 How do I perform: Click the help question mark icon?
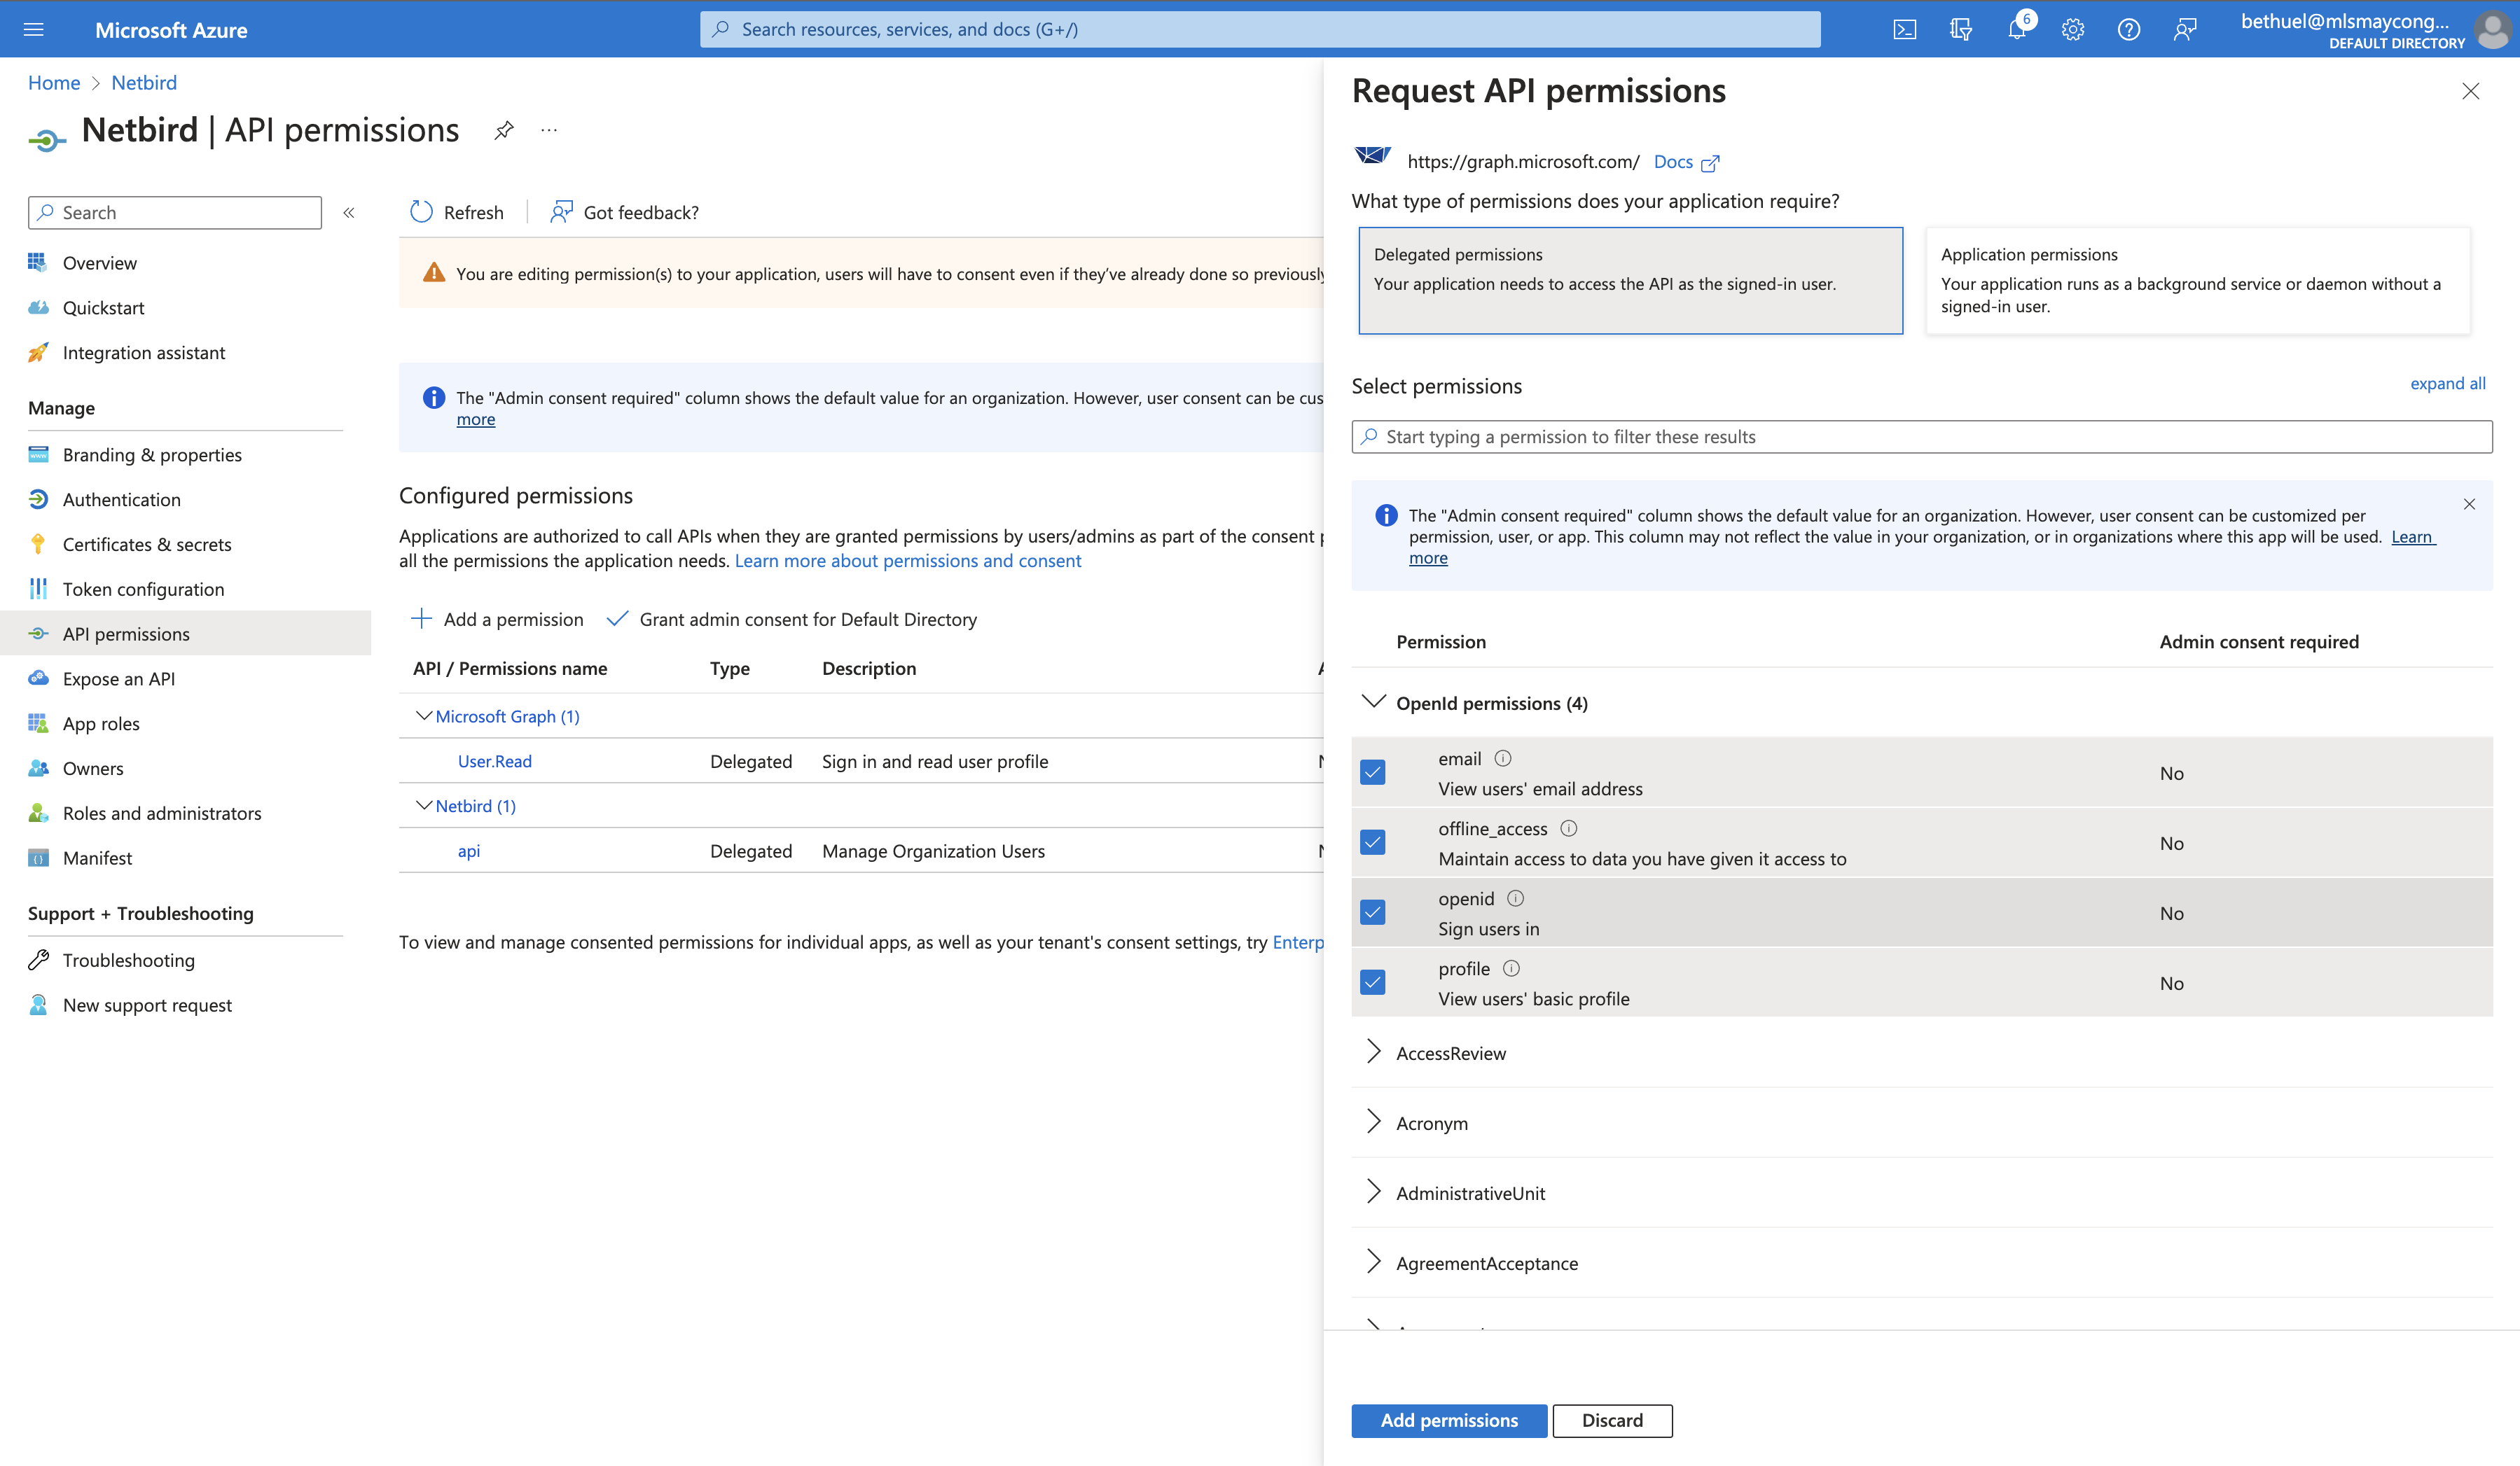(x=2128, y=30)
